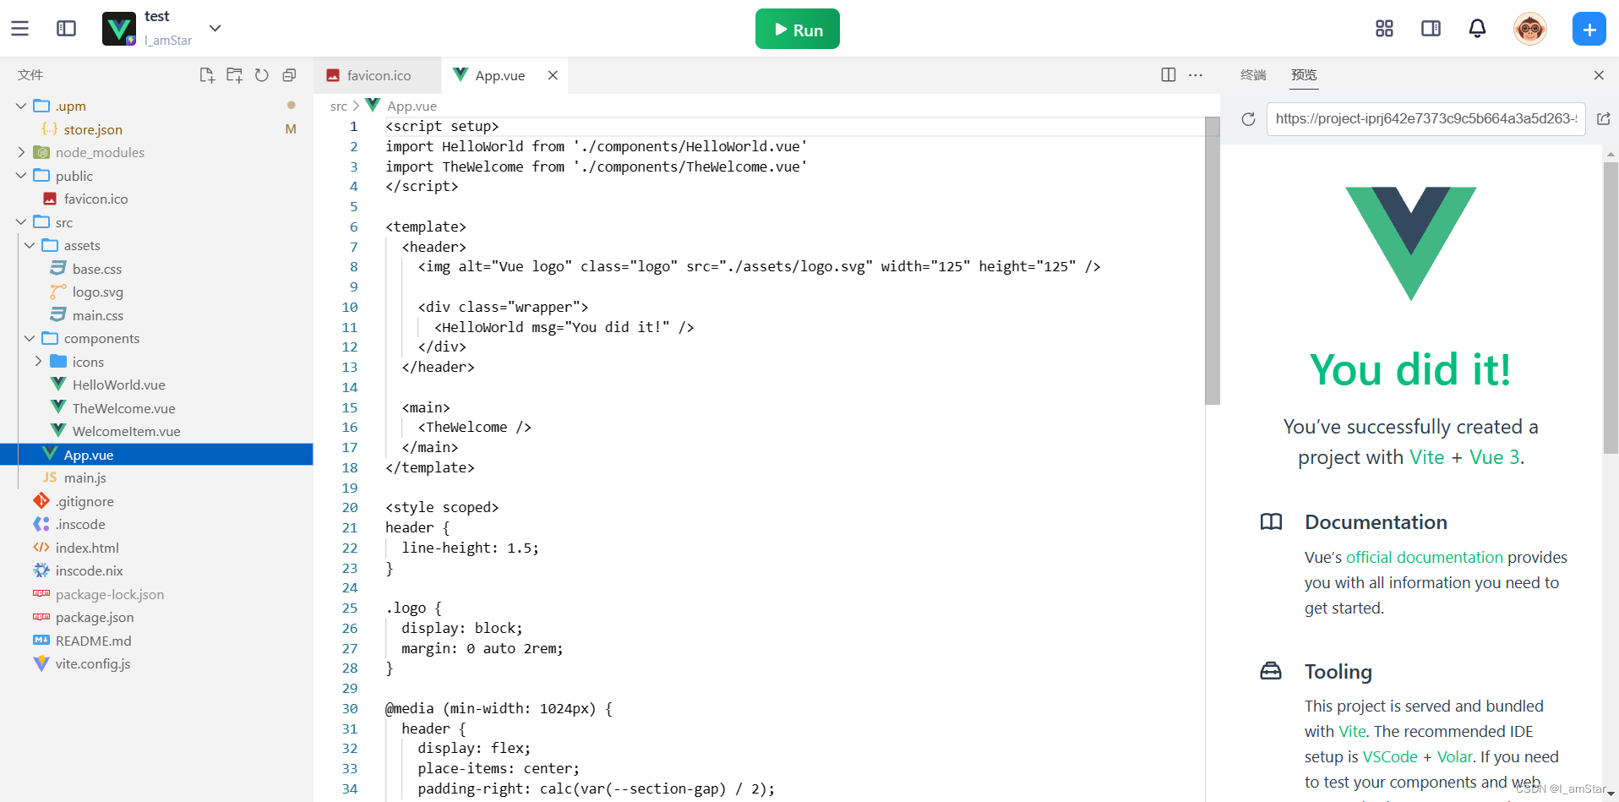The image size is (1619, 802).
Task: Collapse the src folder
Action: pos(21,222)
